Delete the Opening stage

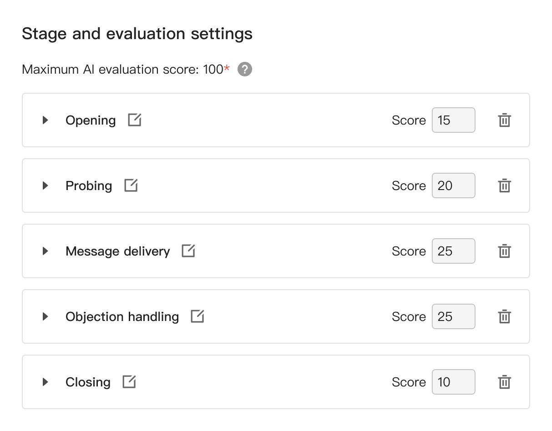(504, 120)
